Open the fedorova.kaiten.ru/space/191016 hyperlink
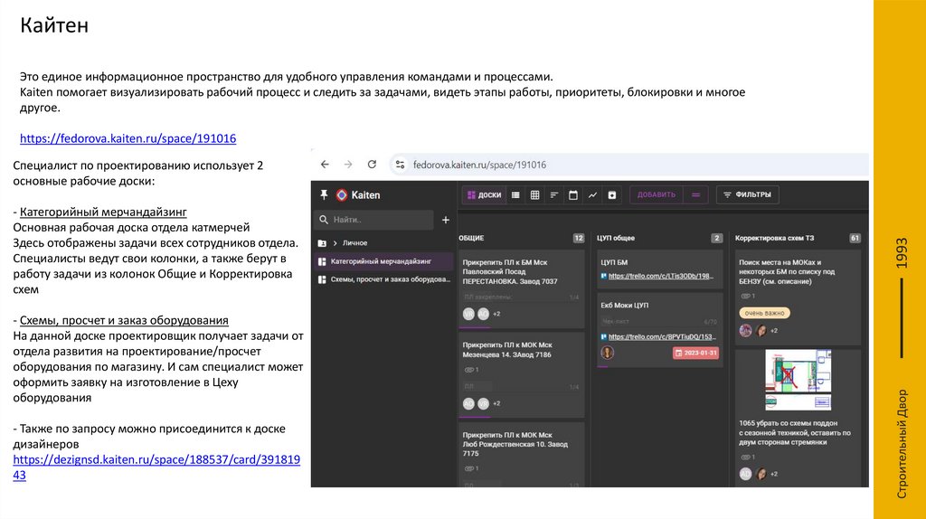The width and height of the screenshot is (926, 519). click(x=128, y=138)
